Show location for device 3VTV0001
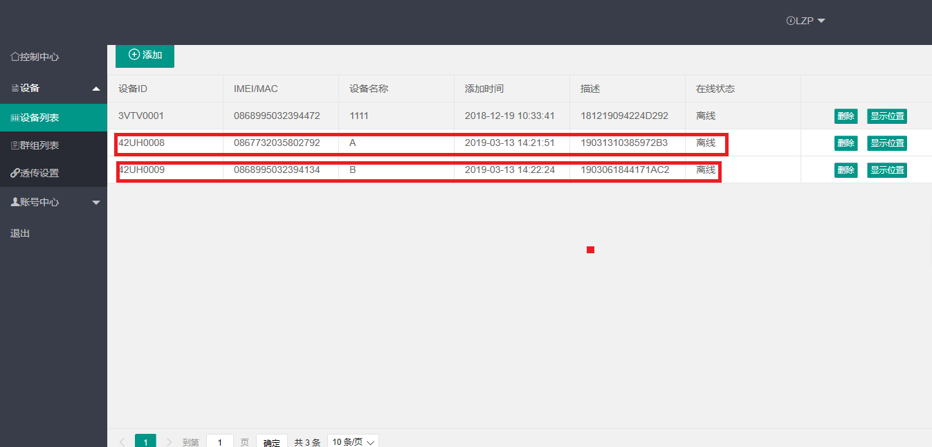This screenshot has height=447, width=932. 886,116
